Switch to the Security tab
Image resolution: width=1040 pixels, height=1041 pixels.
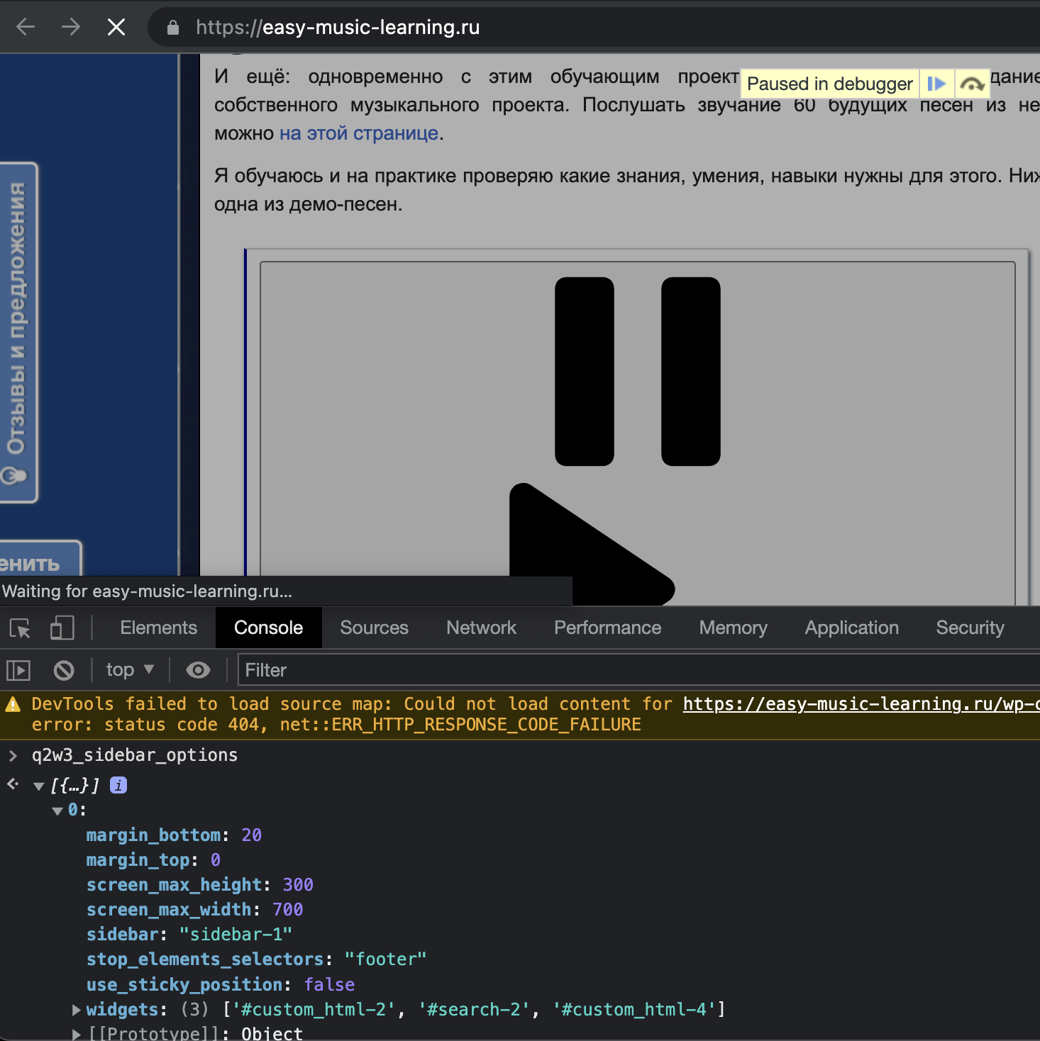pyautogui.click(x=970, y=628)
